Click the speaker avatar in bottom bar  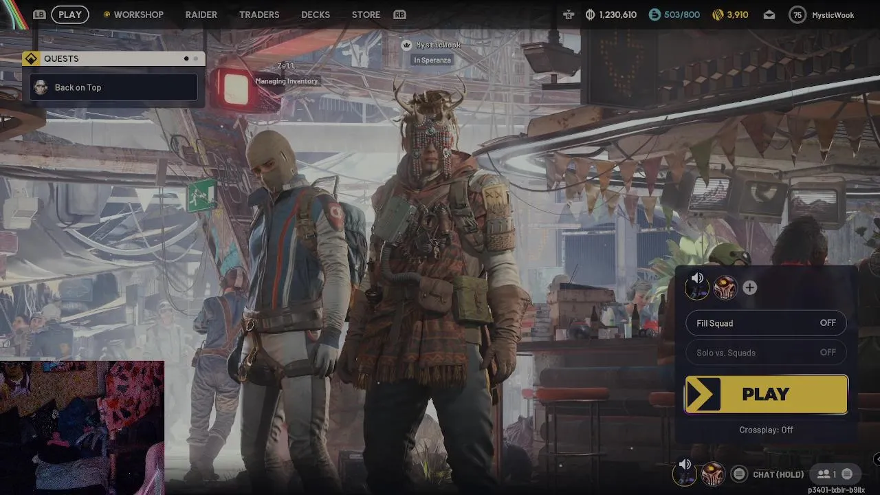(685, 473)
